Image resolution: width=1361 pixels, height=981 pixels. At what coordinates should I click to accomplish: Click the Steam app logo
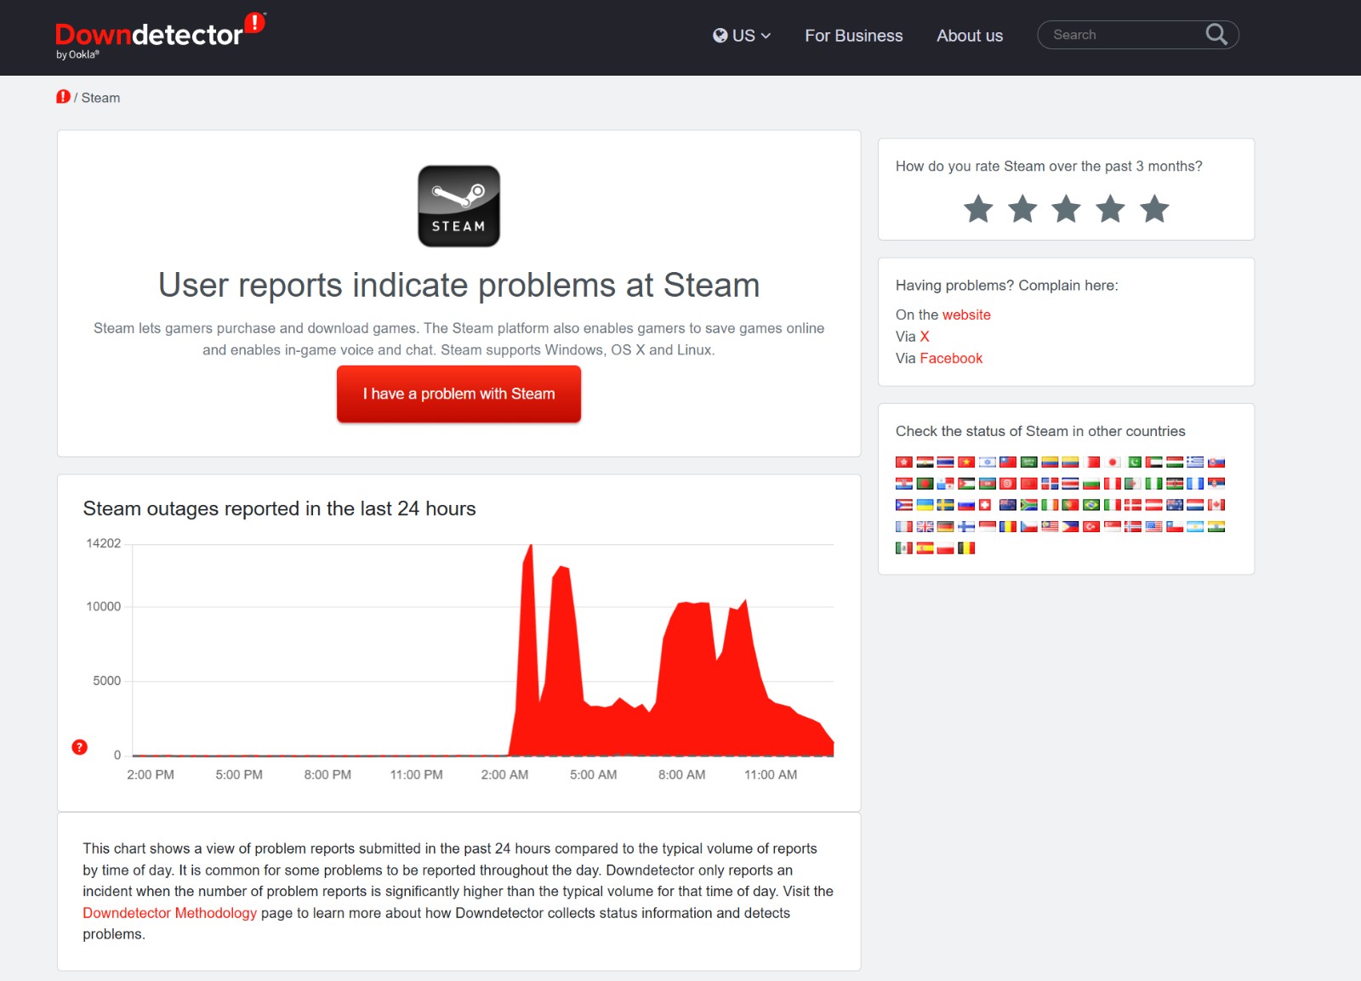[x=458, y=207]
